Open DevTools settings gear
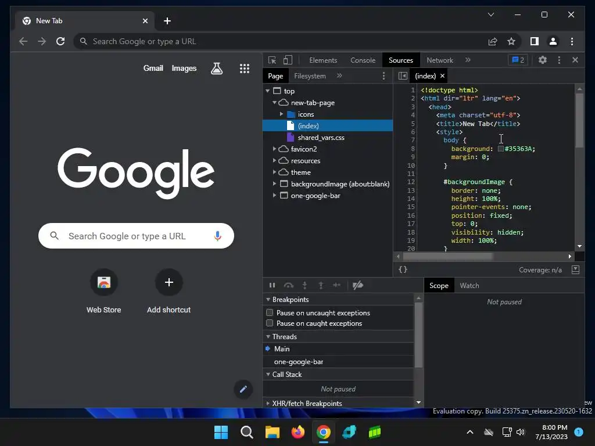Viewport: 595px width, 446px height. click(x=543, y=60)
